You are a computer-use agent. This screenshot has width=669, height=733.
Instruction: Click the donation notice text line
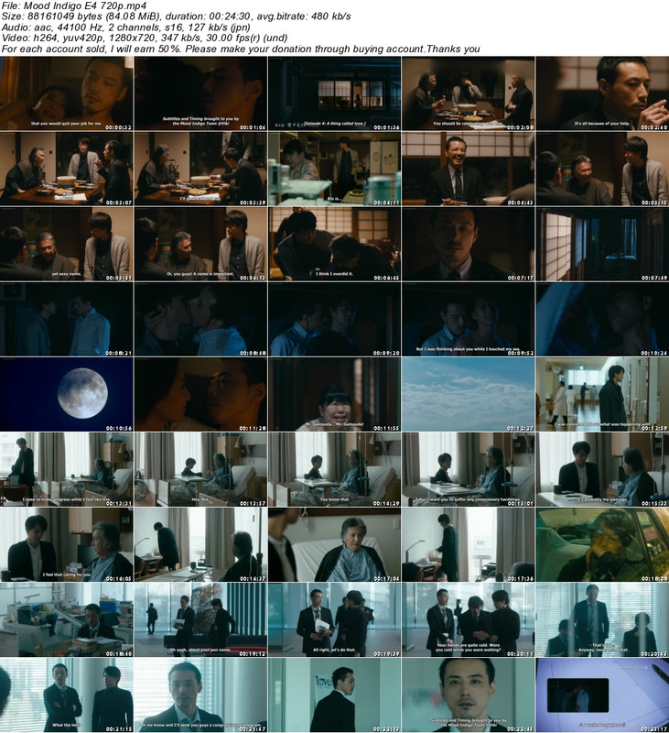tap(241, 49)
